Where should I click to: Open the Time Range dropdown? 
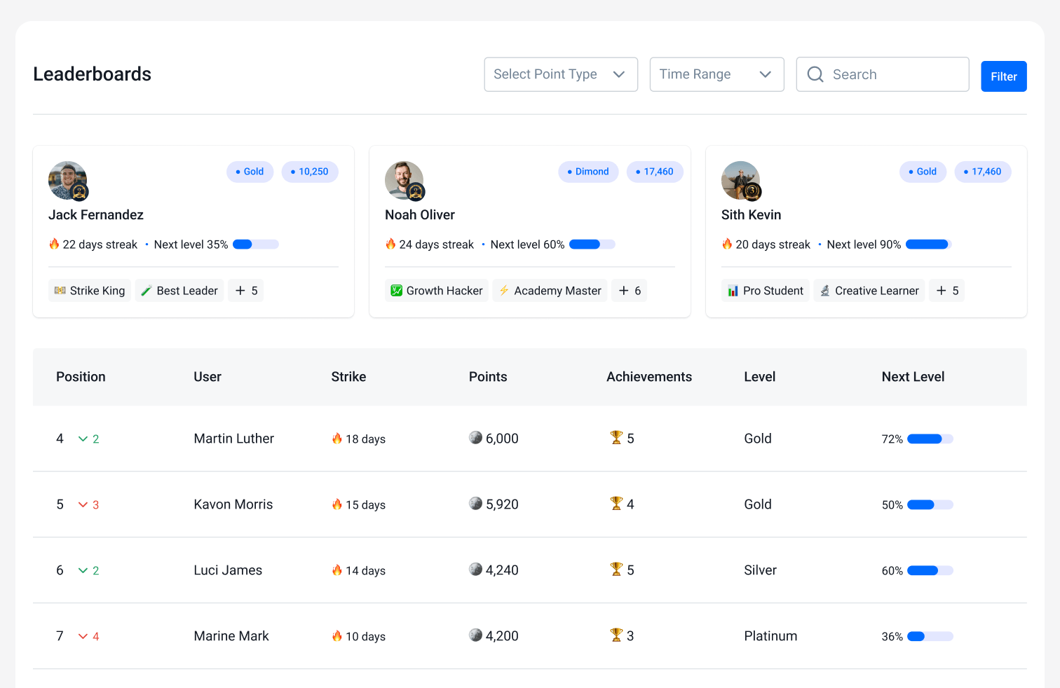coord(716,74)
